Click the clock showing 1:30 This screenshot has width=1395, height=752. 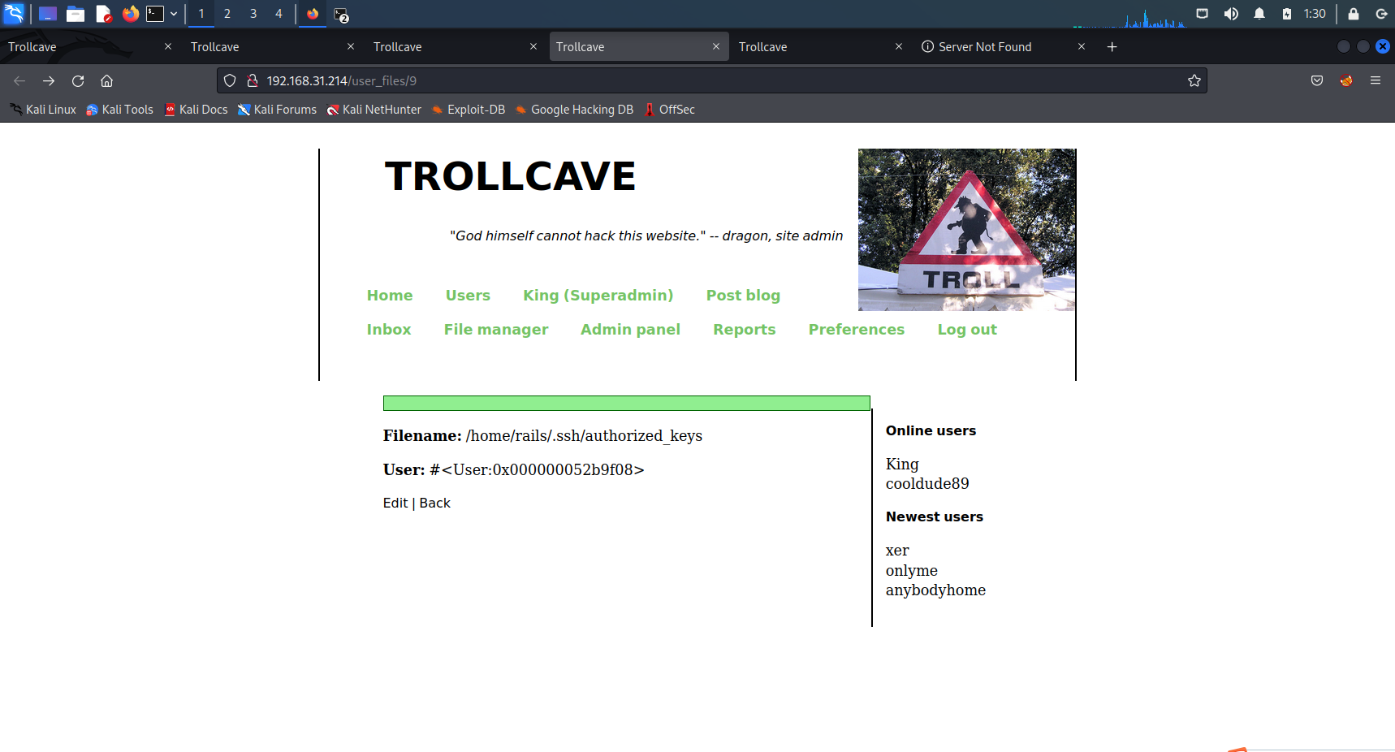(1315, 14)
